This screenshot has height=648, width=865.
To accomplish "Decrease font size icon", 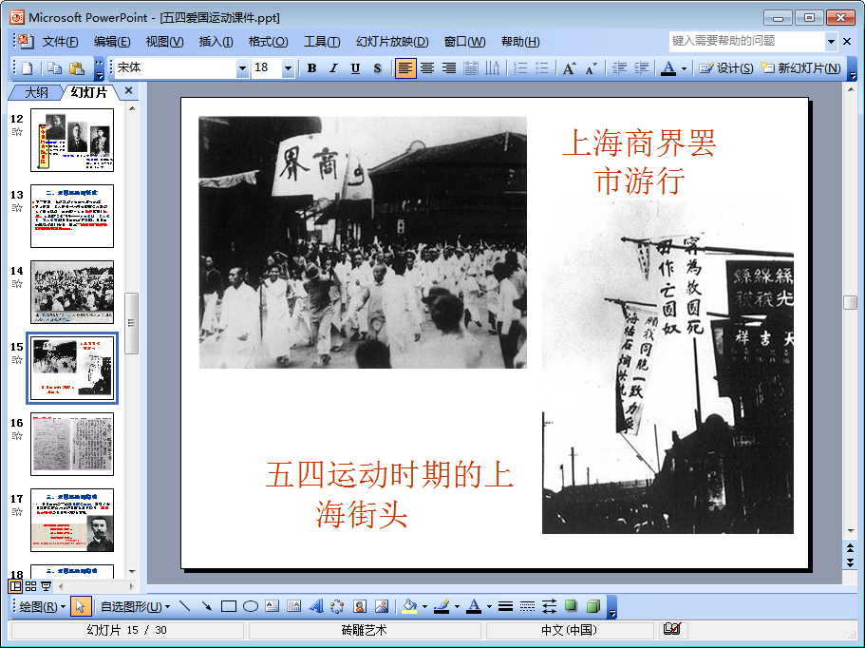I will pyautogui.click(x=592, y=68).
